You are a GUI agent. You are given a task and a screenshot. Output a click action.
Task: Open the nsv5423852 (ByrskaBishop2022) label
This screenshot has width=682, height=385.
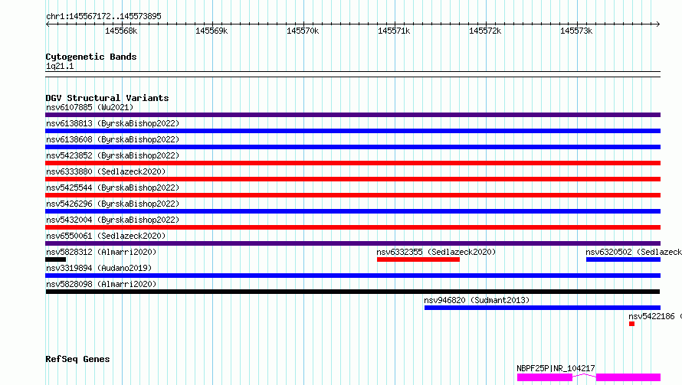[113, 155]
